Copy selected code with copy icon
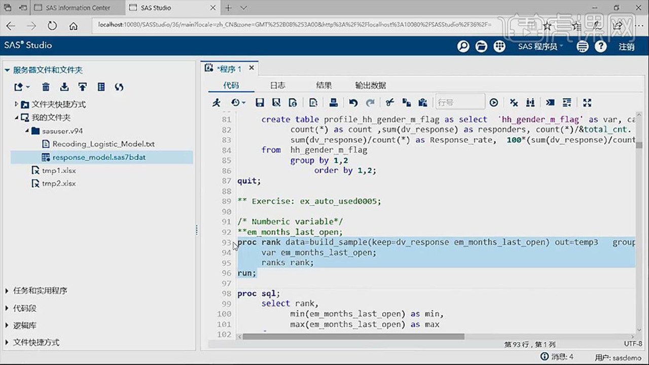This screenshot has height=365, width=649. pos(406,102)
